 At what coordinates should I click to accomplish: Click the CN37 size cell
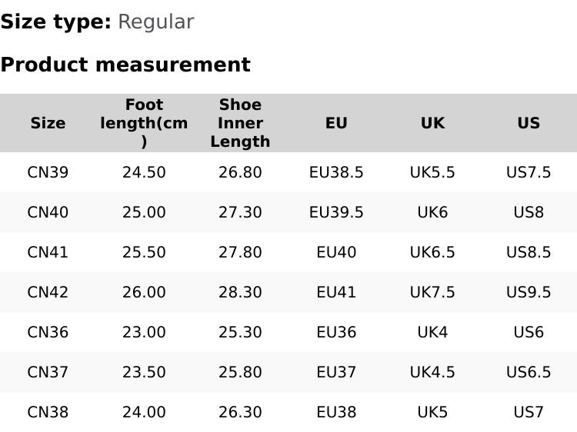48,372
